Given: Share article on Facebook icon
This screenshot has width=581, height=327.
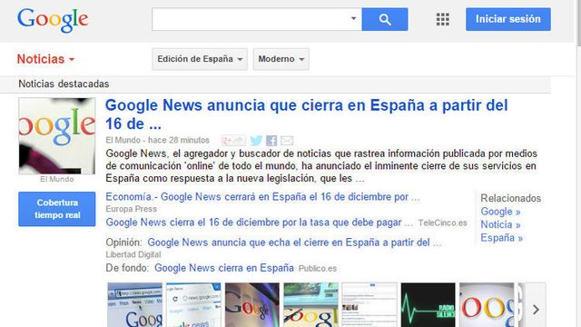Looking at the screenshot, I should tap(271, 141).
